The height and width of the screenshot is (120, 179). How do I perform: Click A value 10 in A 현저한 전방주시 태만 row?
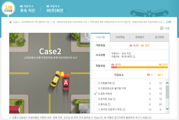point(150,110)
